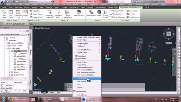181x102 pixels.
Task: Switch to Recording taskbar window
Action: 48,99
